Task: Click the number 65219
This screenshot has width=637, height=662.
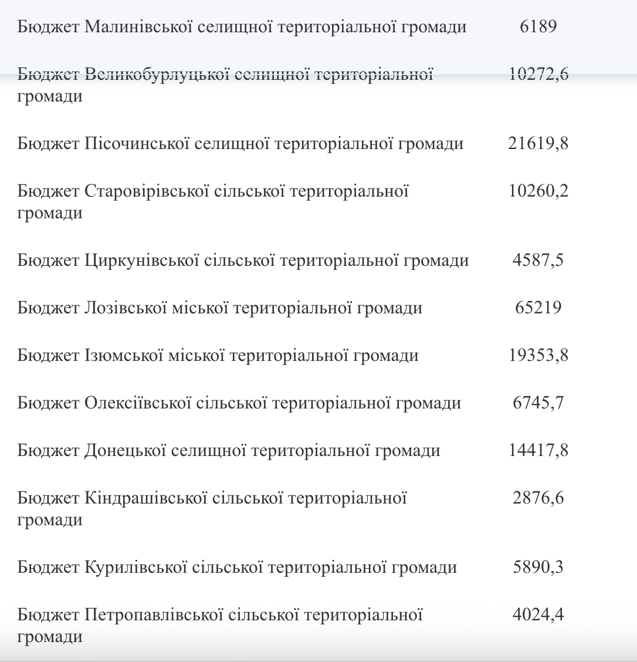Action: [538, 308]
